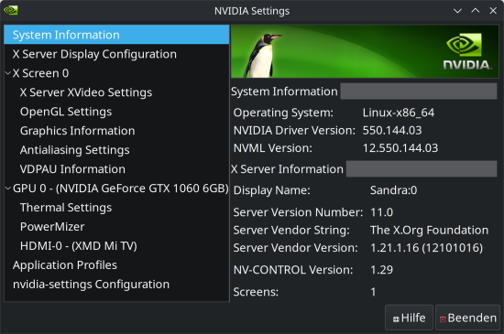Image resolution: width=504 pixels, height=334 pixels.
Task: Open Application Profiles page
Action: point(116,265)
